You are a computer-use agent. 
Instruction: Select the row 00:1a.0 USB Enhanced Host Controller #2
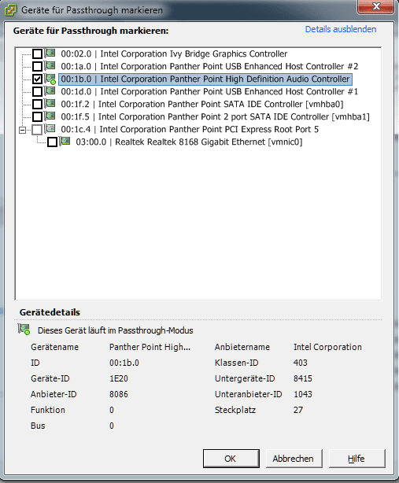pyautogui.click(x=209, y=67)
